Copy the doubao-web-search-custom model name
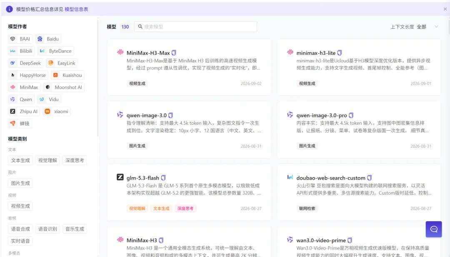 [x=369, y=178]
